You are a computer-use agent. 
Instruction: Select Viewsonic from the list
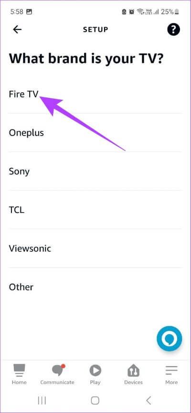coord(95,248)
